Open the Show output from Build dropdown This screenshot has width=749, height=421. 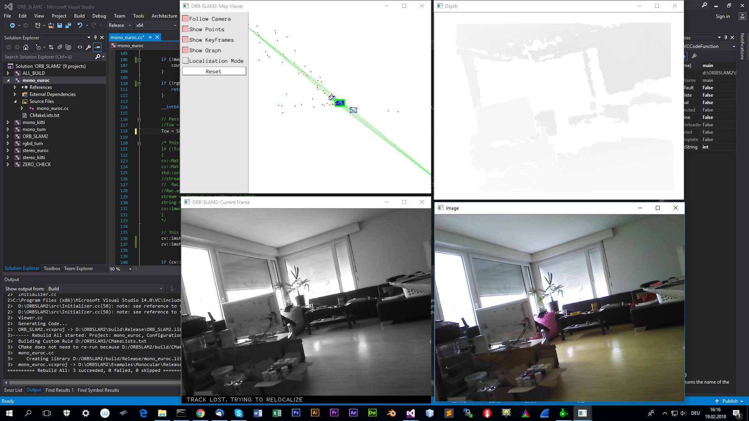[105, 289]
